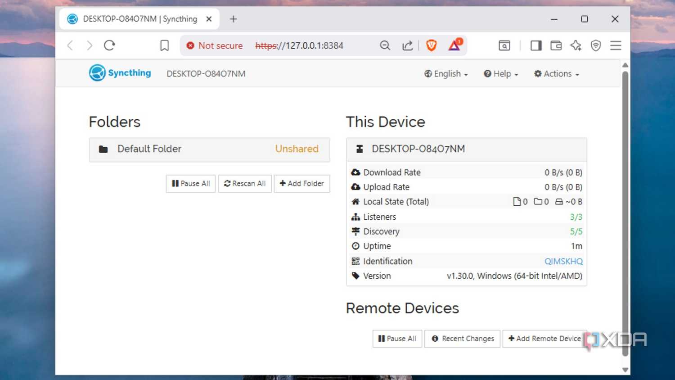Click the Version tag icon
The width and height of the screenshot is (675, 380).
(355, 276)
